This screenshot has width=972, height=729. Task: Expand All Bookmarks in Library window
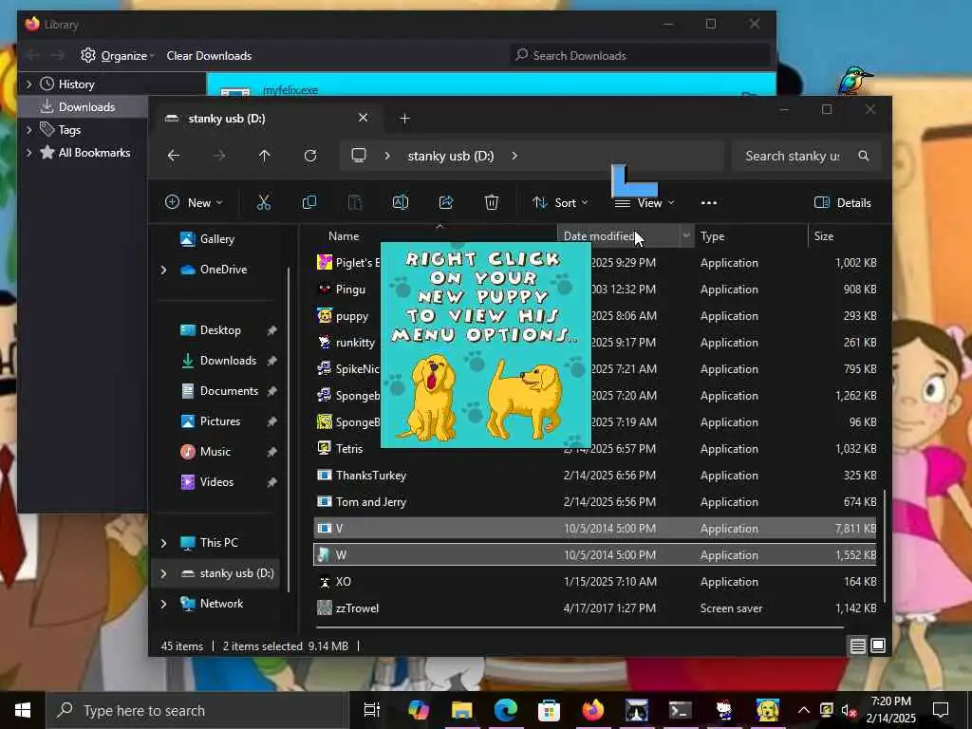[x=28, y=153]
